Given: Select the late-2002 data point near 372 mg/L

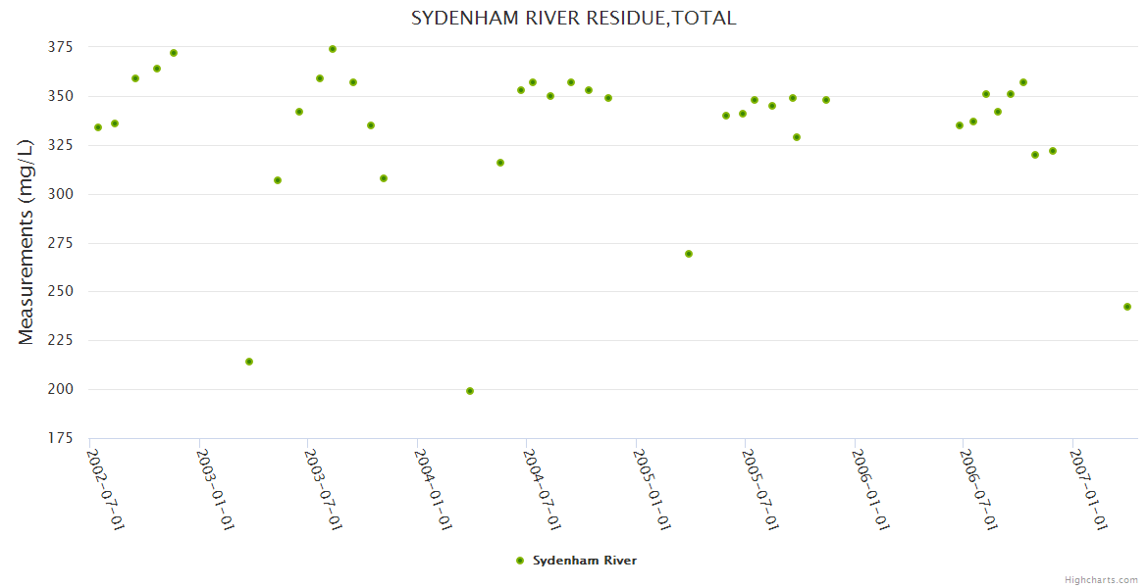Looking at the screenshot, I should pos(174,53).
